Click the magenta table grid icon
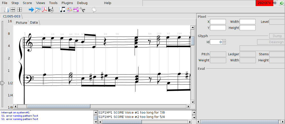The height and width of the screenshot is (124, 285). tap(76, 10)
